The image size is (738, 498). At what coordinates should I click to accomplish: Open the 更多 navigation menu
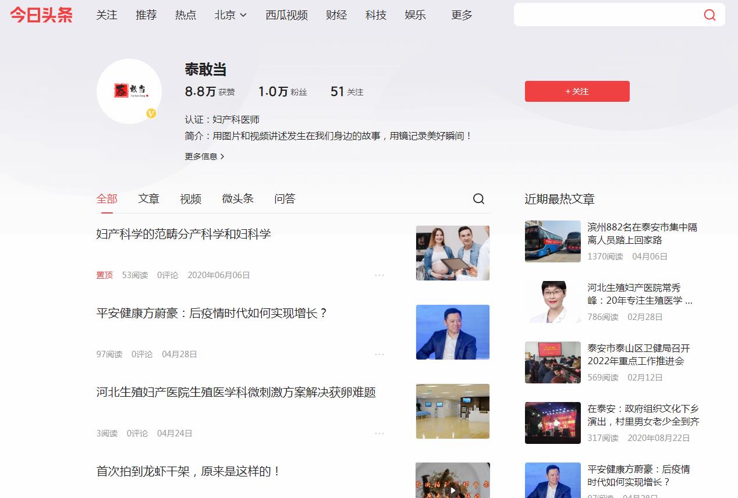[x=462, y=15]
